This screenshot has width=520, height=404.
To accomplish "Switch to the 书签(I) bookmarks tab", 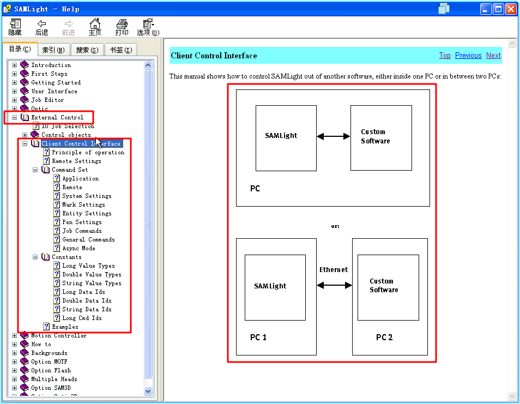I will tap(121, 50).
